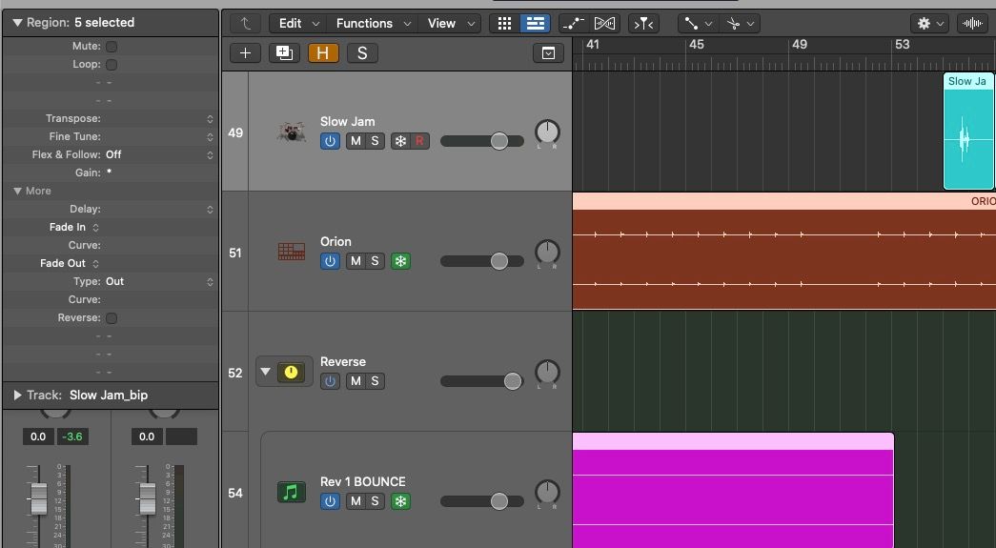
Task: Adjust the Rev 1 BOUNCE pan knob
Action: point(547,492)
